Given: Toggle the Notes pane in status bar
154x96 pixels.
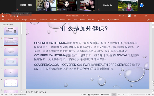Looking at the screenshot, I should point(83,95).
